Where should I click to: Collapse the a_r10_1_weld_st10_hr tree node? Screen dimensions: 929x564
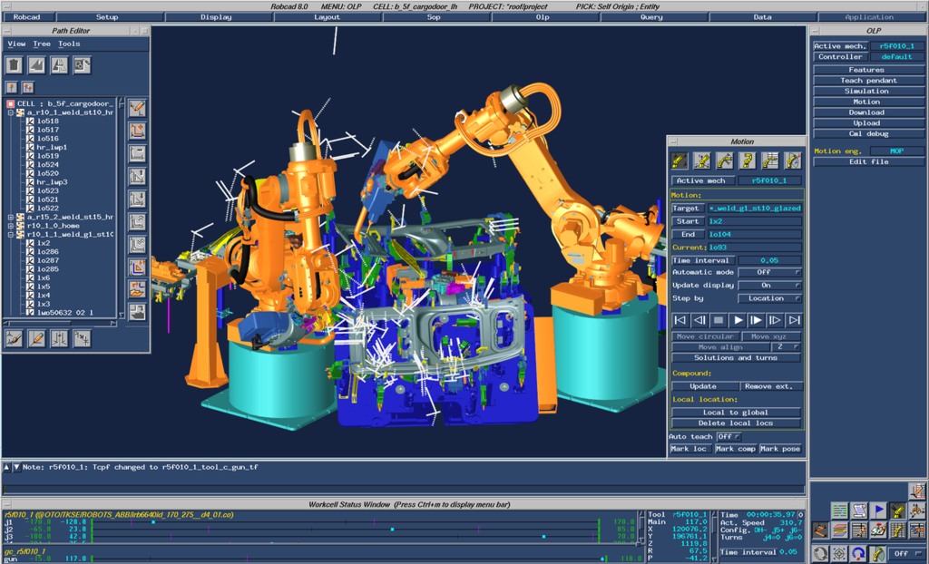pos(10,112)
